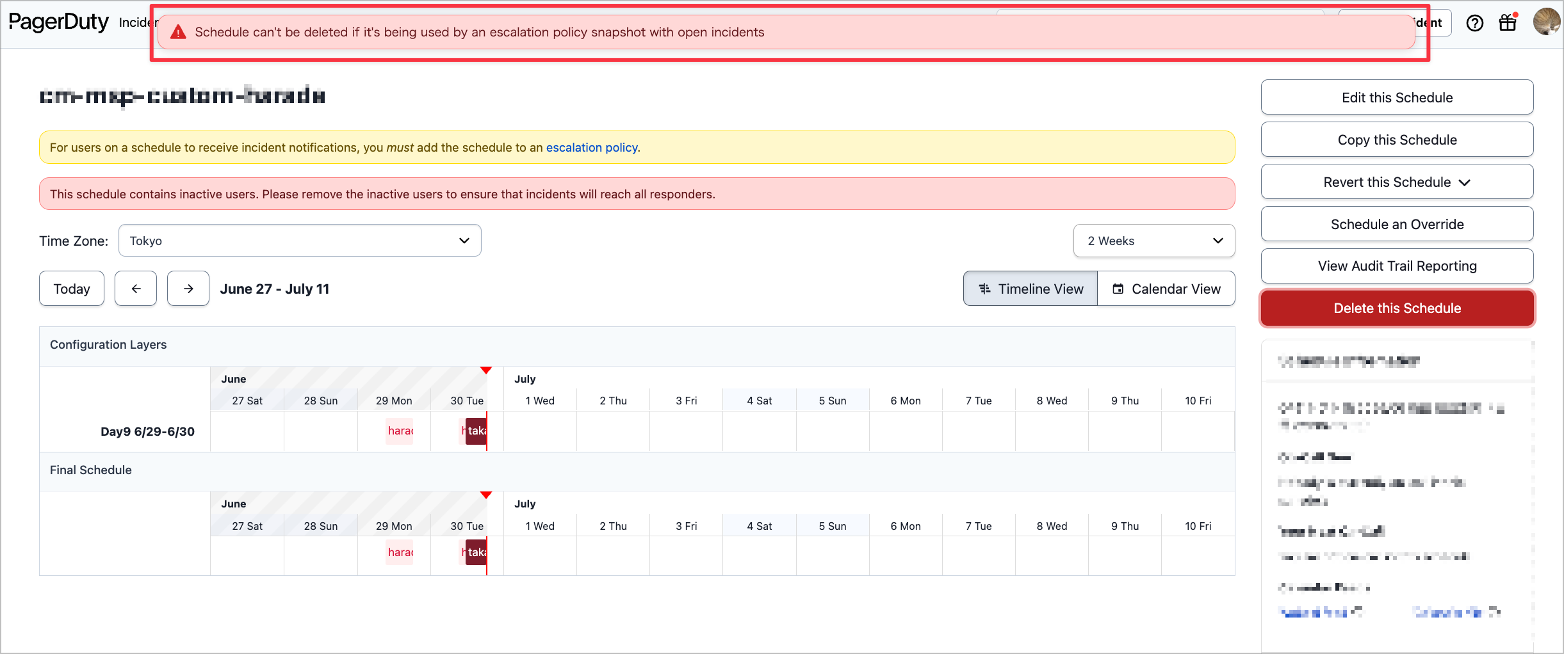Click Schedule an Override
Viewport: 1564px width, 654px height.
click(1397, 224)
